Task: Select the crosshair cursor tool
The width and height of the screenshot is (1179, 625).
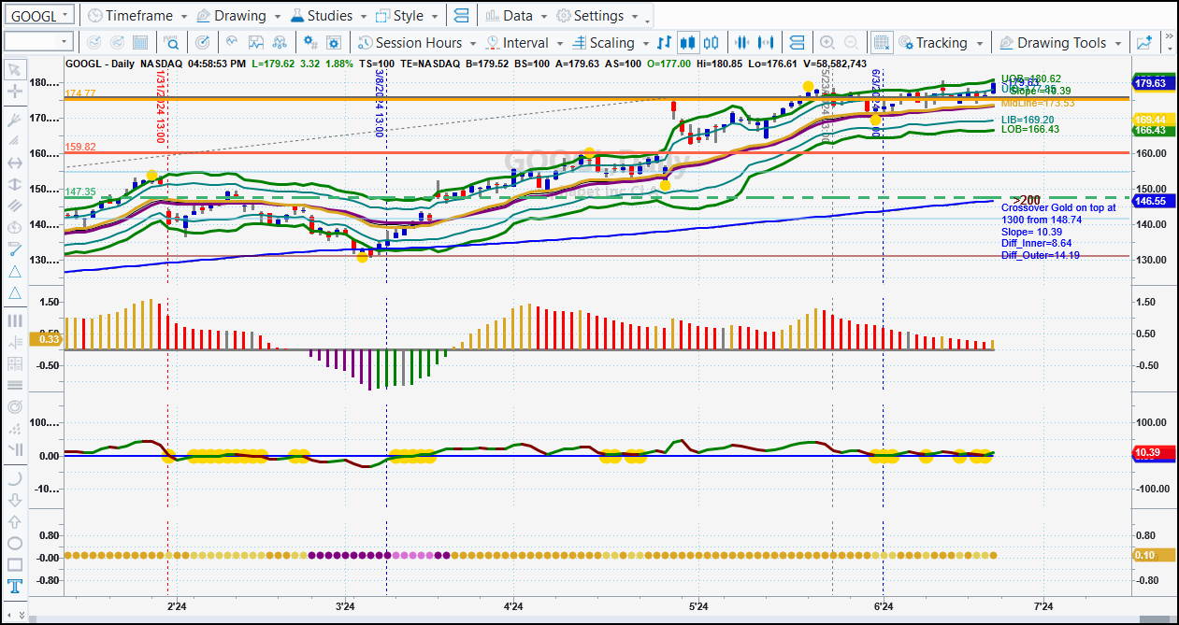Action: [15, 92]
